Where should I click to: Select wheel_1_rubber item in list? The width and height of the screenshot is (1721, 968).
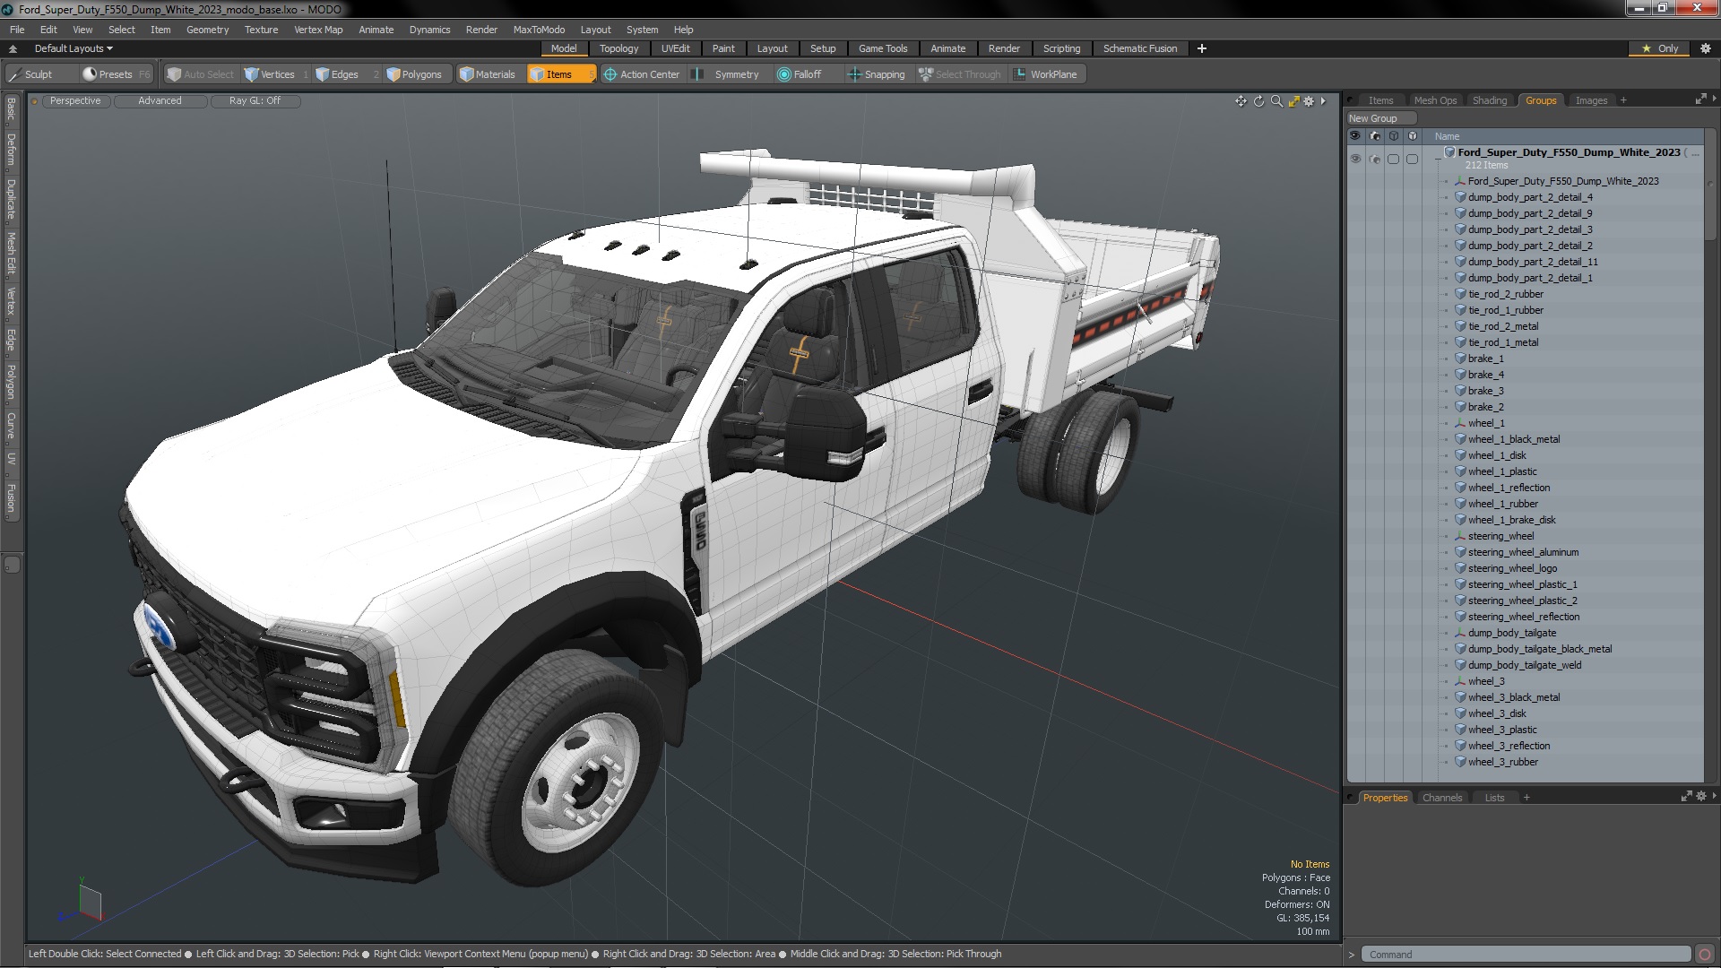(1502, 504)
